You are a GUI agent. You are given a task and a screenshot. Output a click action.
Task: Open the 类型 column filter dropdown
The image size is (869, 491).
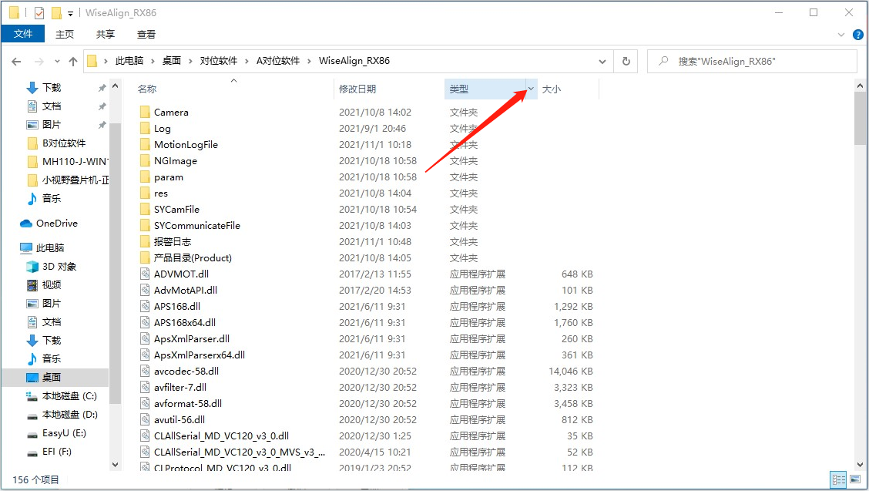[531, 89]
